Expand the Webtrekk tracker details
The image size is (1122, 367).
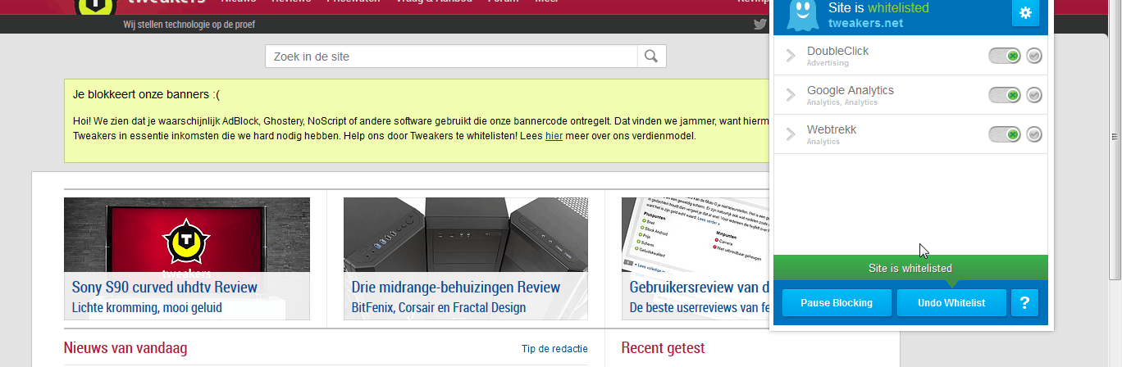tap(791, 134)
